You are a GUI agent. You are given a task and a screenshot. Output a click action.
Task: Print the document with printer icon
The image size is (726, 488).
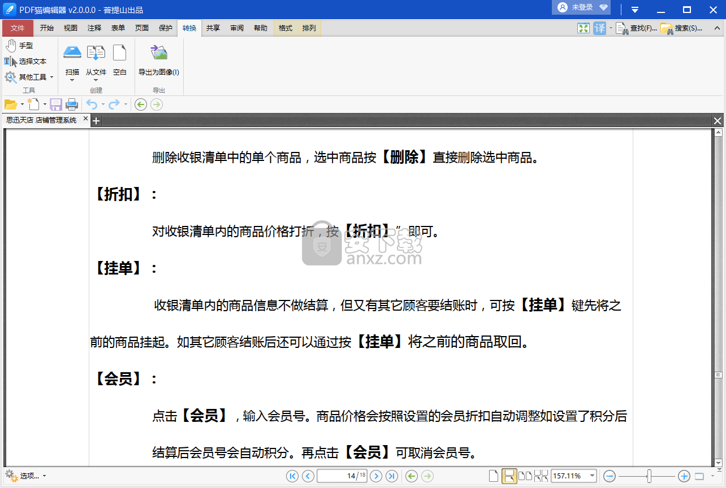72,104
